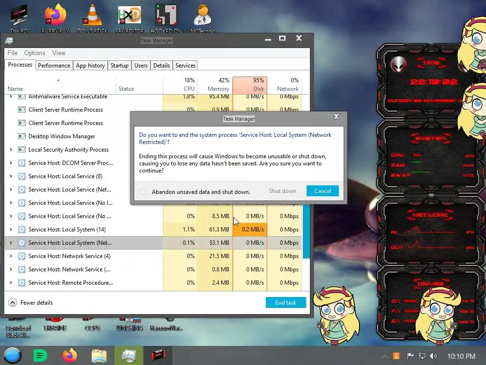Click the Start orb on the taskbar

[12, 355]
